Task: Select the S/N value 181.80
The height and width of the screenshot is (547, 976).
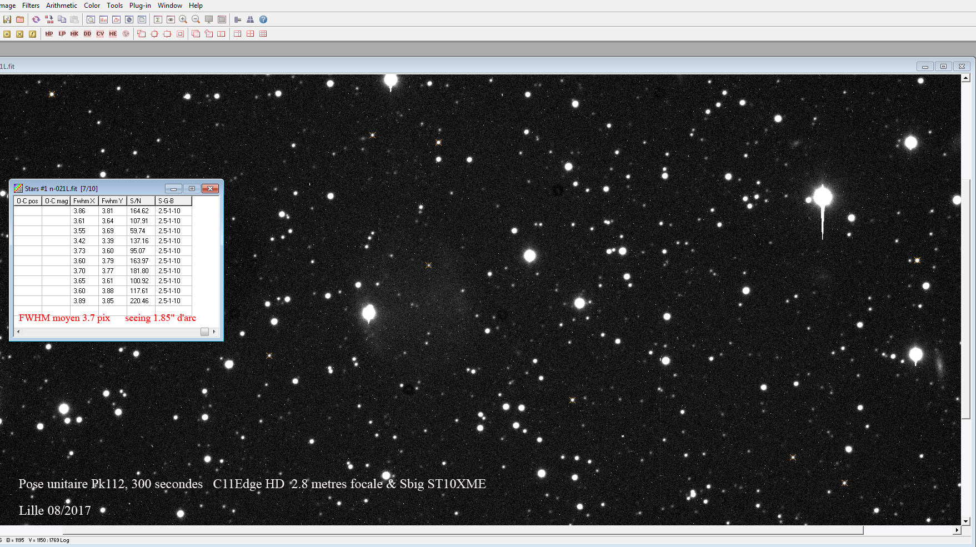Action: [x=139, y=271]
